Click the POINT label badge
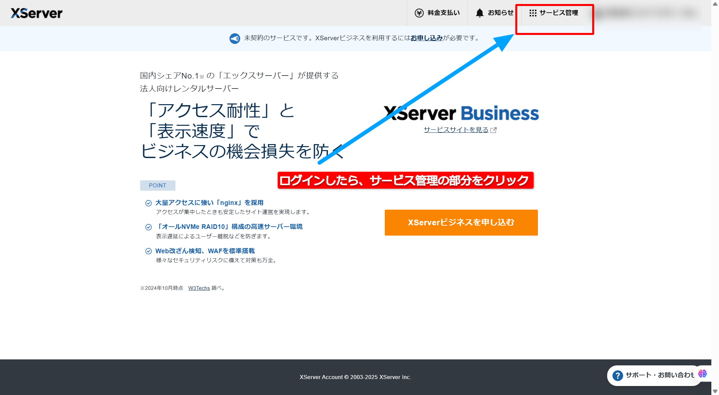Image resolution: width=719 pixels, height=395 pixels. [157, 185]
